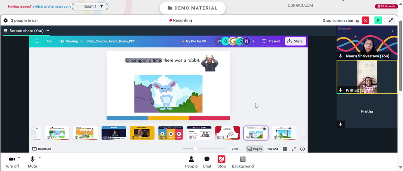Click the green P participant avatar
The width and height of the screenshot is (403, 171).
point(378,20)
